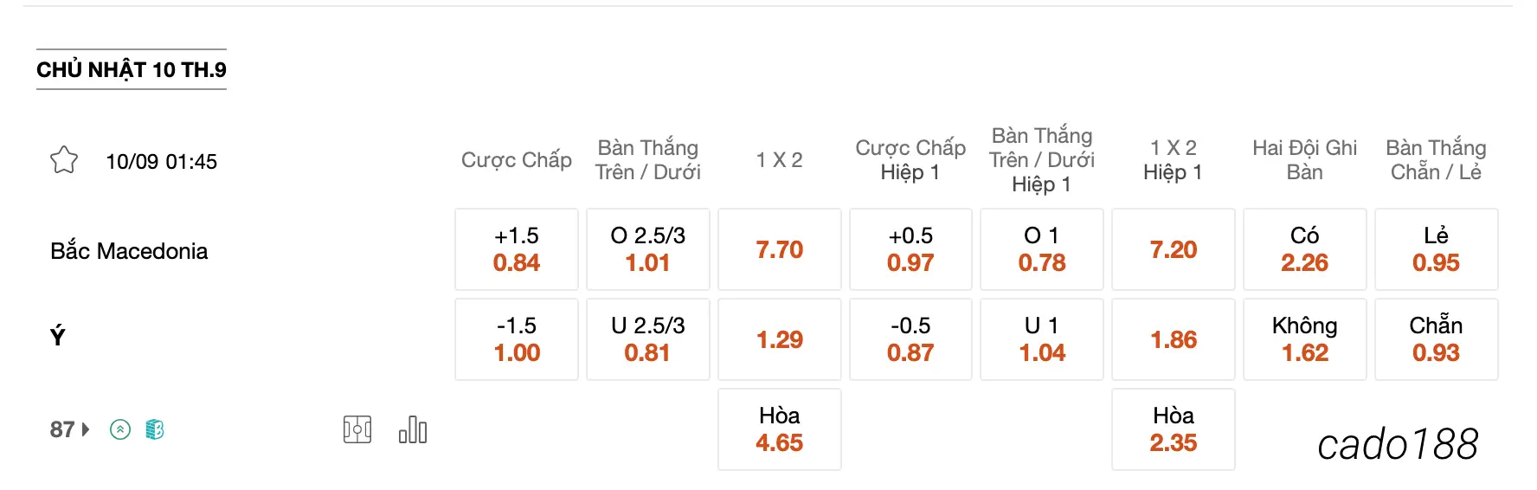Expand the 87 more markets arrow
1537x490 pixels.
pyautogui.click(x=70, y=429)
